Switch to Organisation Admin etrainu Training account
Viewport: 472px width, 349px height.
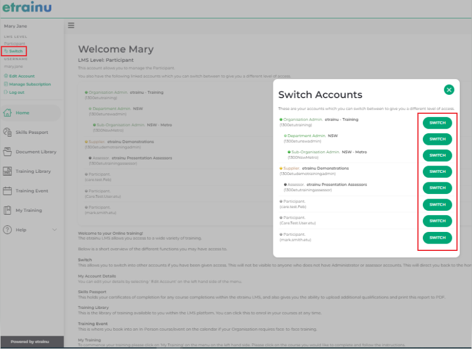click(437, 123)
